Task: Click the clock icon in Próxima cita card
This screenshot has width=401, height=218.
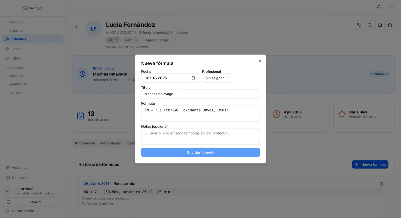Action: point(82,74)
